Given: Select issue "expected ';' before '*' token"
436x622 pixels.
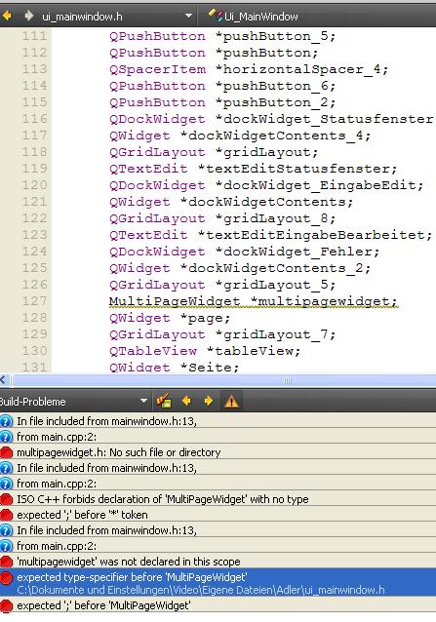Looking at the screenshot, I should pos(218,515).
